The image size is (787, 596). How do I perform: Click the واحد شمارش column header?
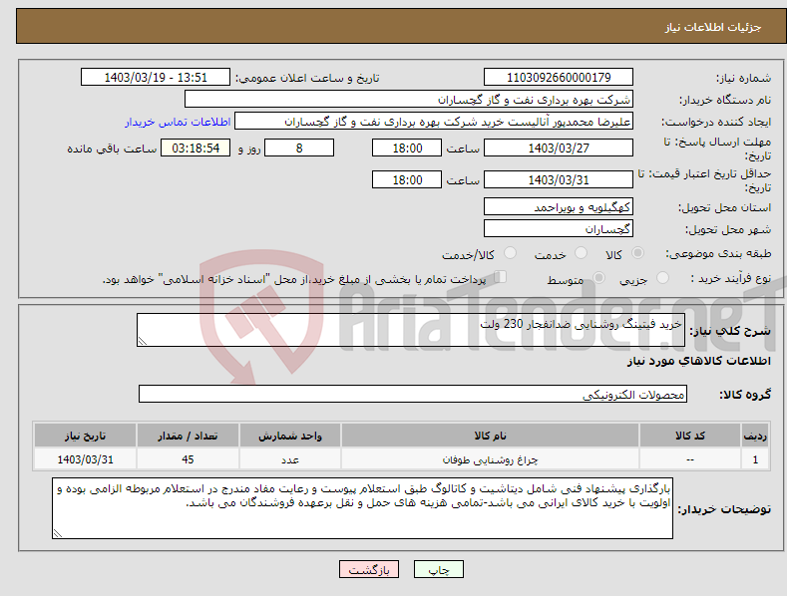(290, 436)
